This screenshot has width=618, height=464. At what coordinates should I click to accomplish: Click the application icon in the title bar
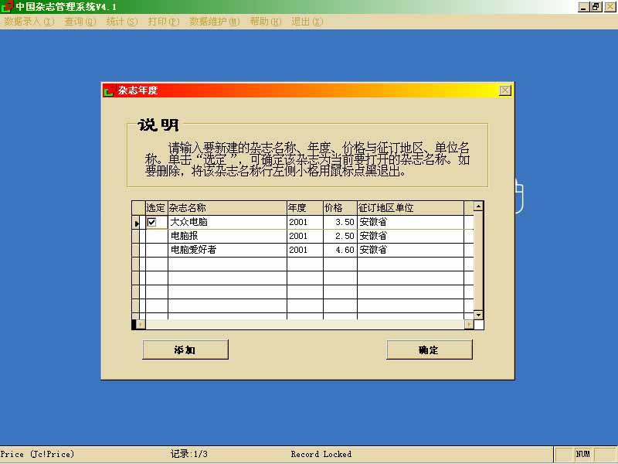(x=8, y=5)
